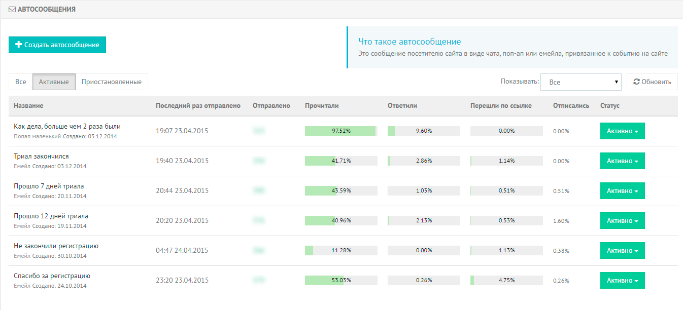This screenshot has width=683, height=310.
Task: Select the Активные filter tab
Action: 54,82
